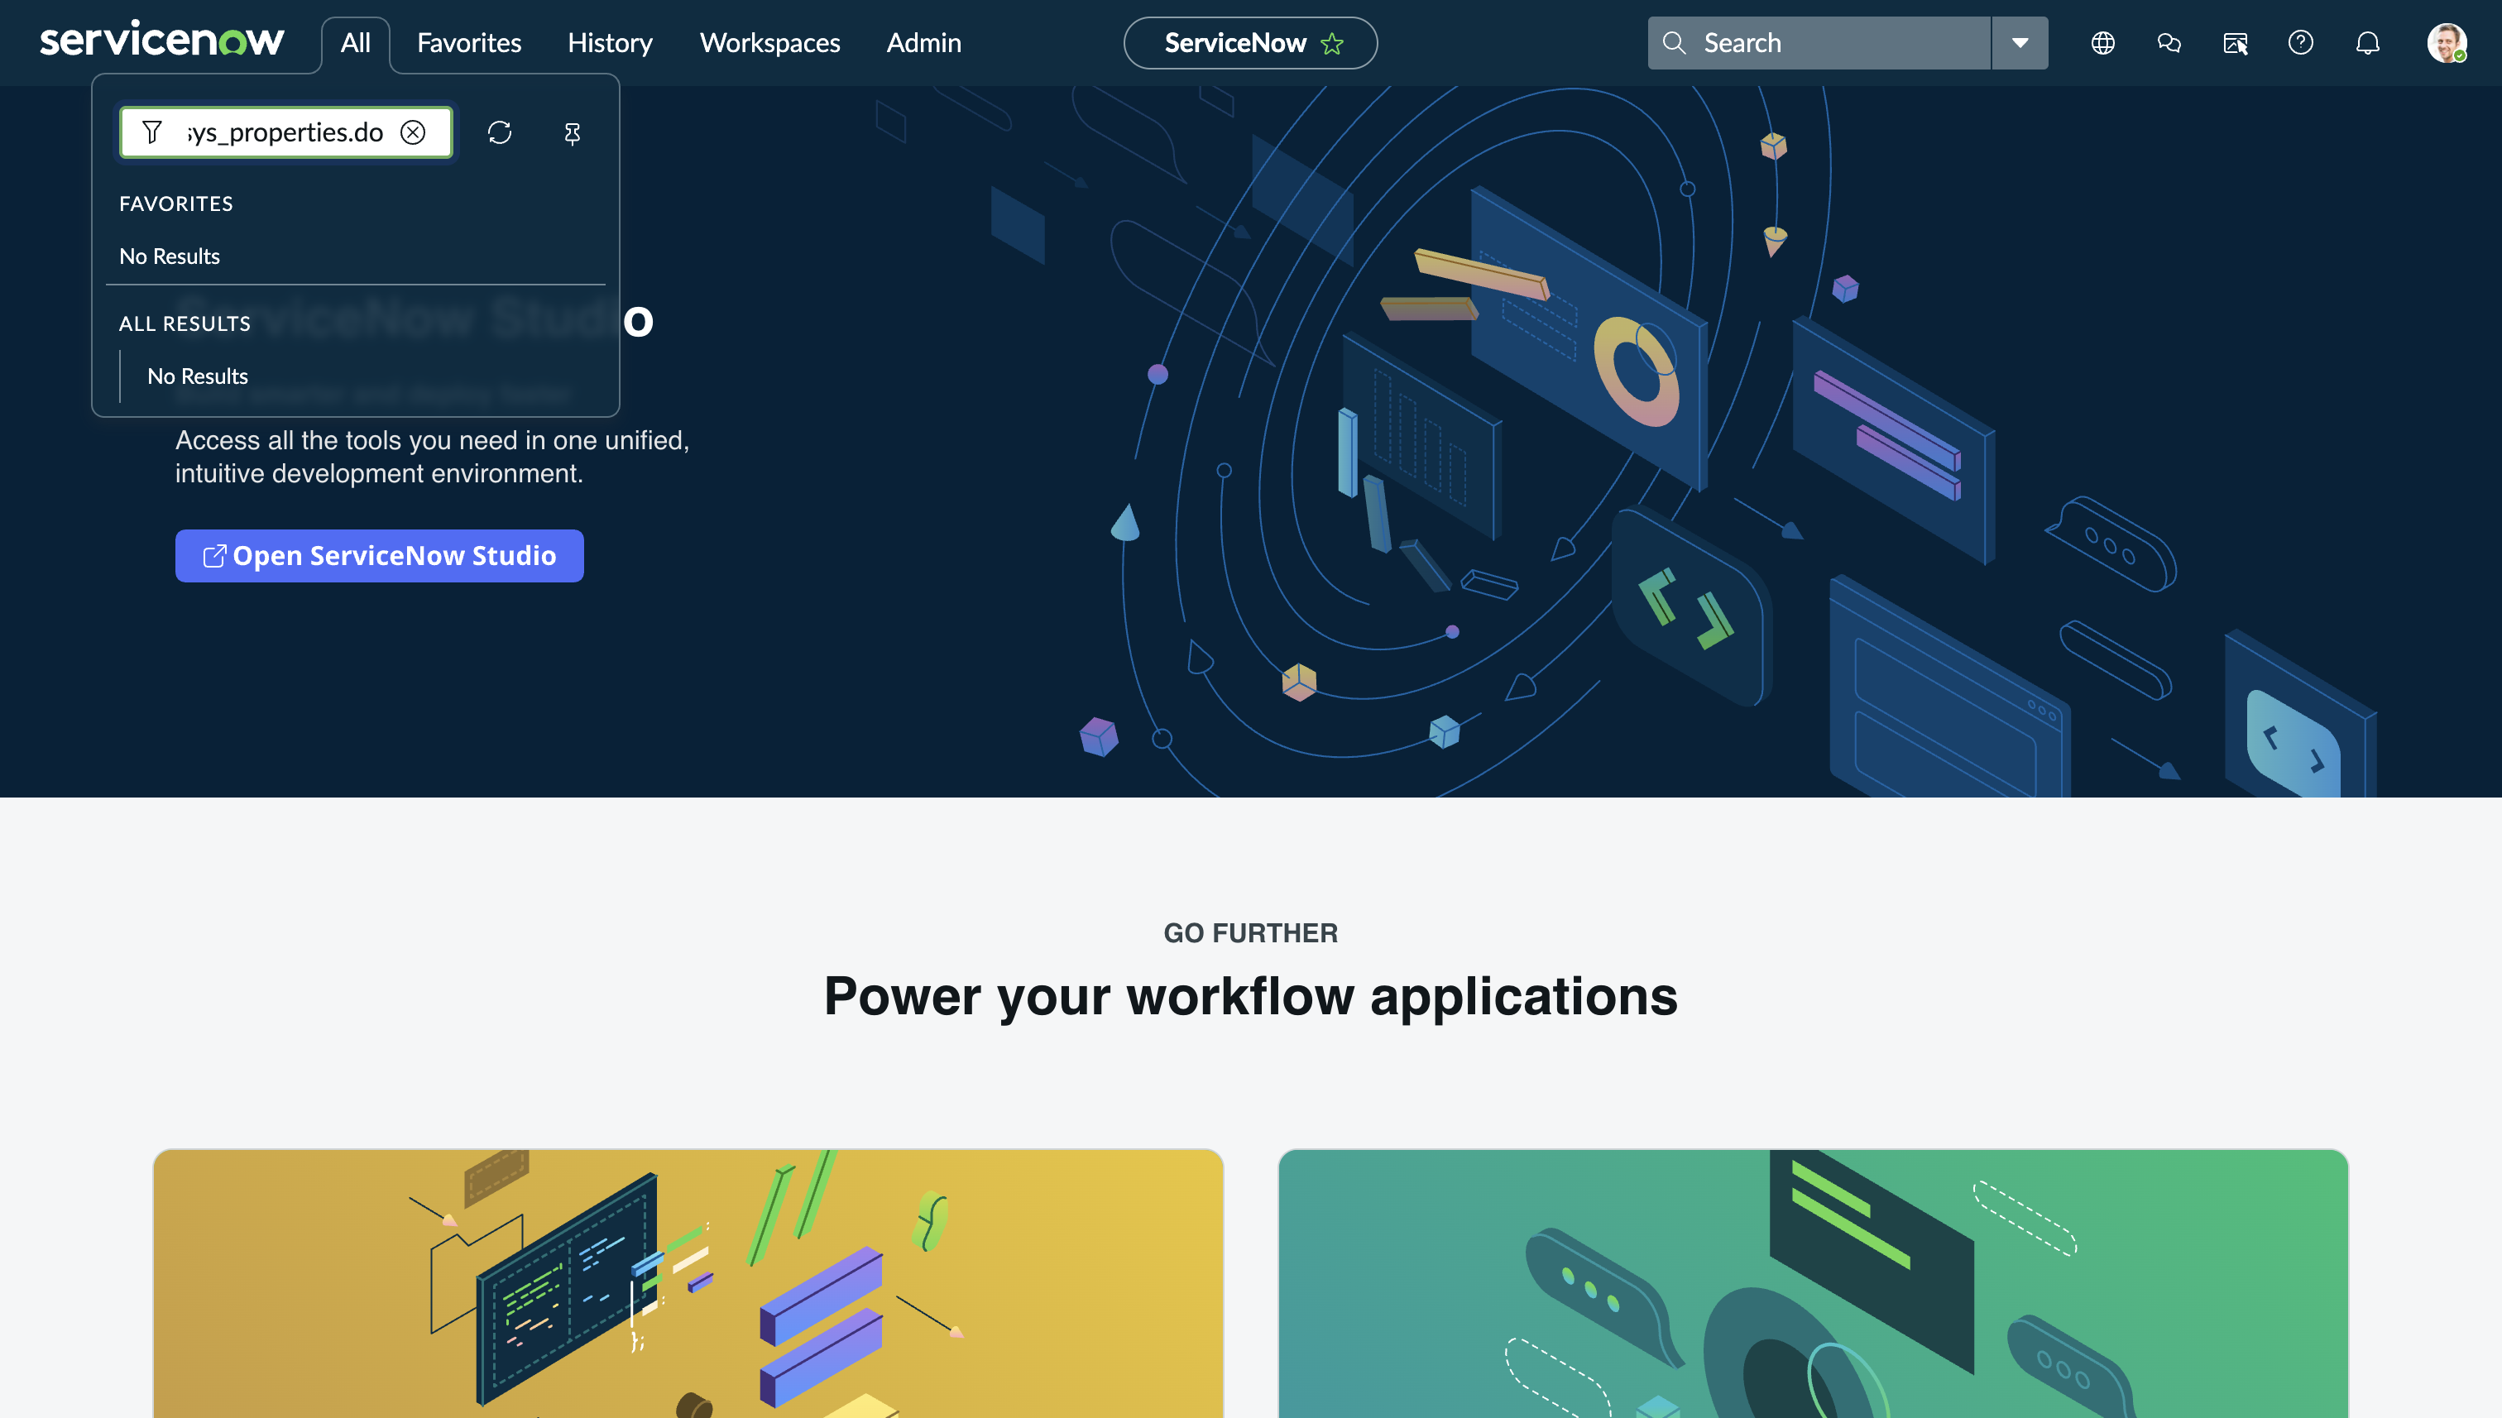The height and width of the screenshot is (1418, 2502).
Task: Click the filter funnel icon
Action: tap(152, 132)
